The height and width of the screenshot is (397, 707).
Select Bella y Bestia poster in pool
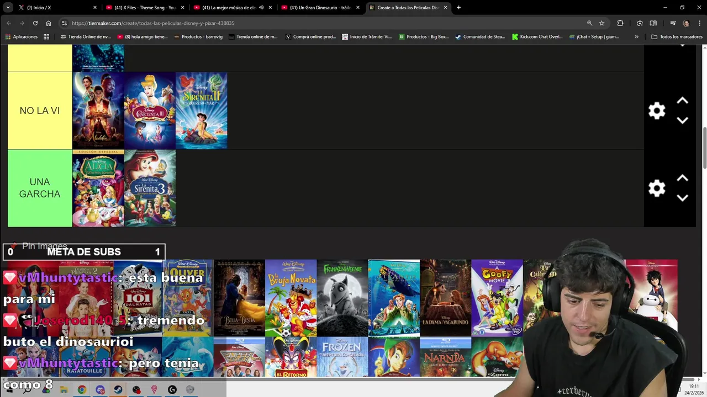[239, 298]
